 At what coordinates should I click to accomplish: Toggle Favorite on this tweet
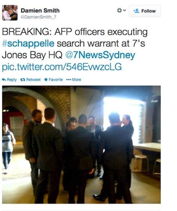click(x=54, y=80)
